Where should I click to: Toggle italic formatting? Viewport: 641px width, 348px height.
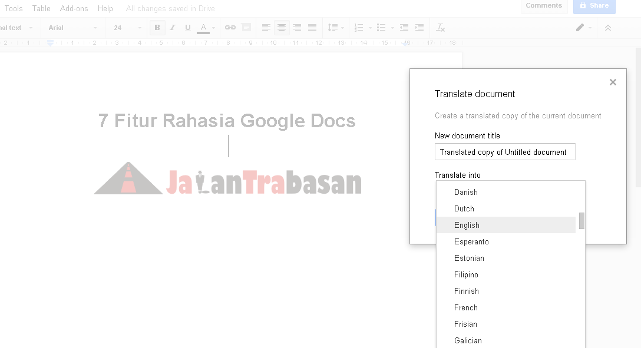pyautogui.click(x=173, y=28)
